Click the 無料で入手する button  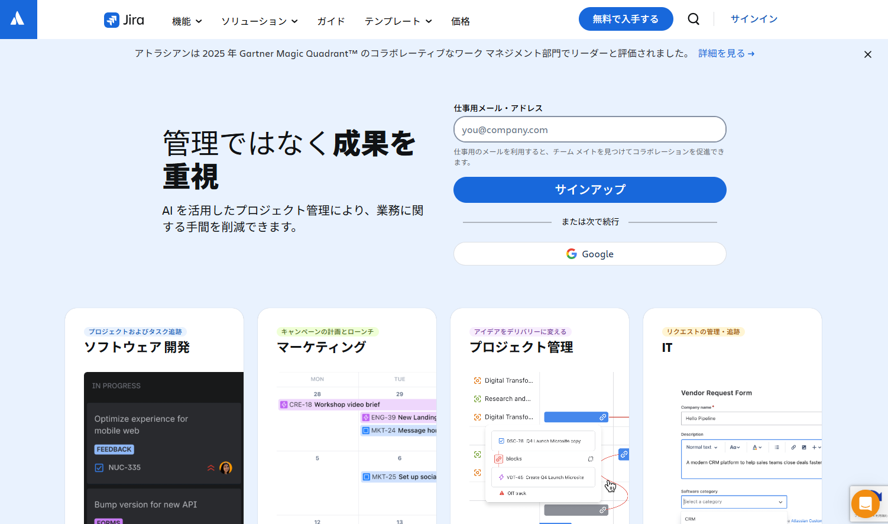pos(626,18)
